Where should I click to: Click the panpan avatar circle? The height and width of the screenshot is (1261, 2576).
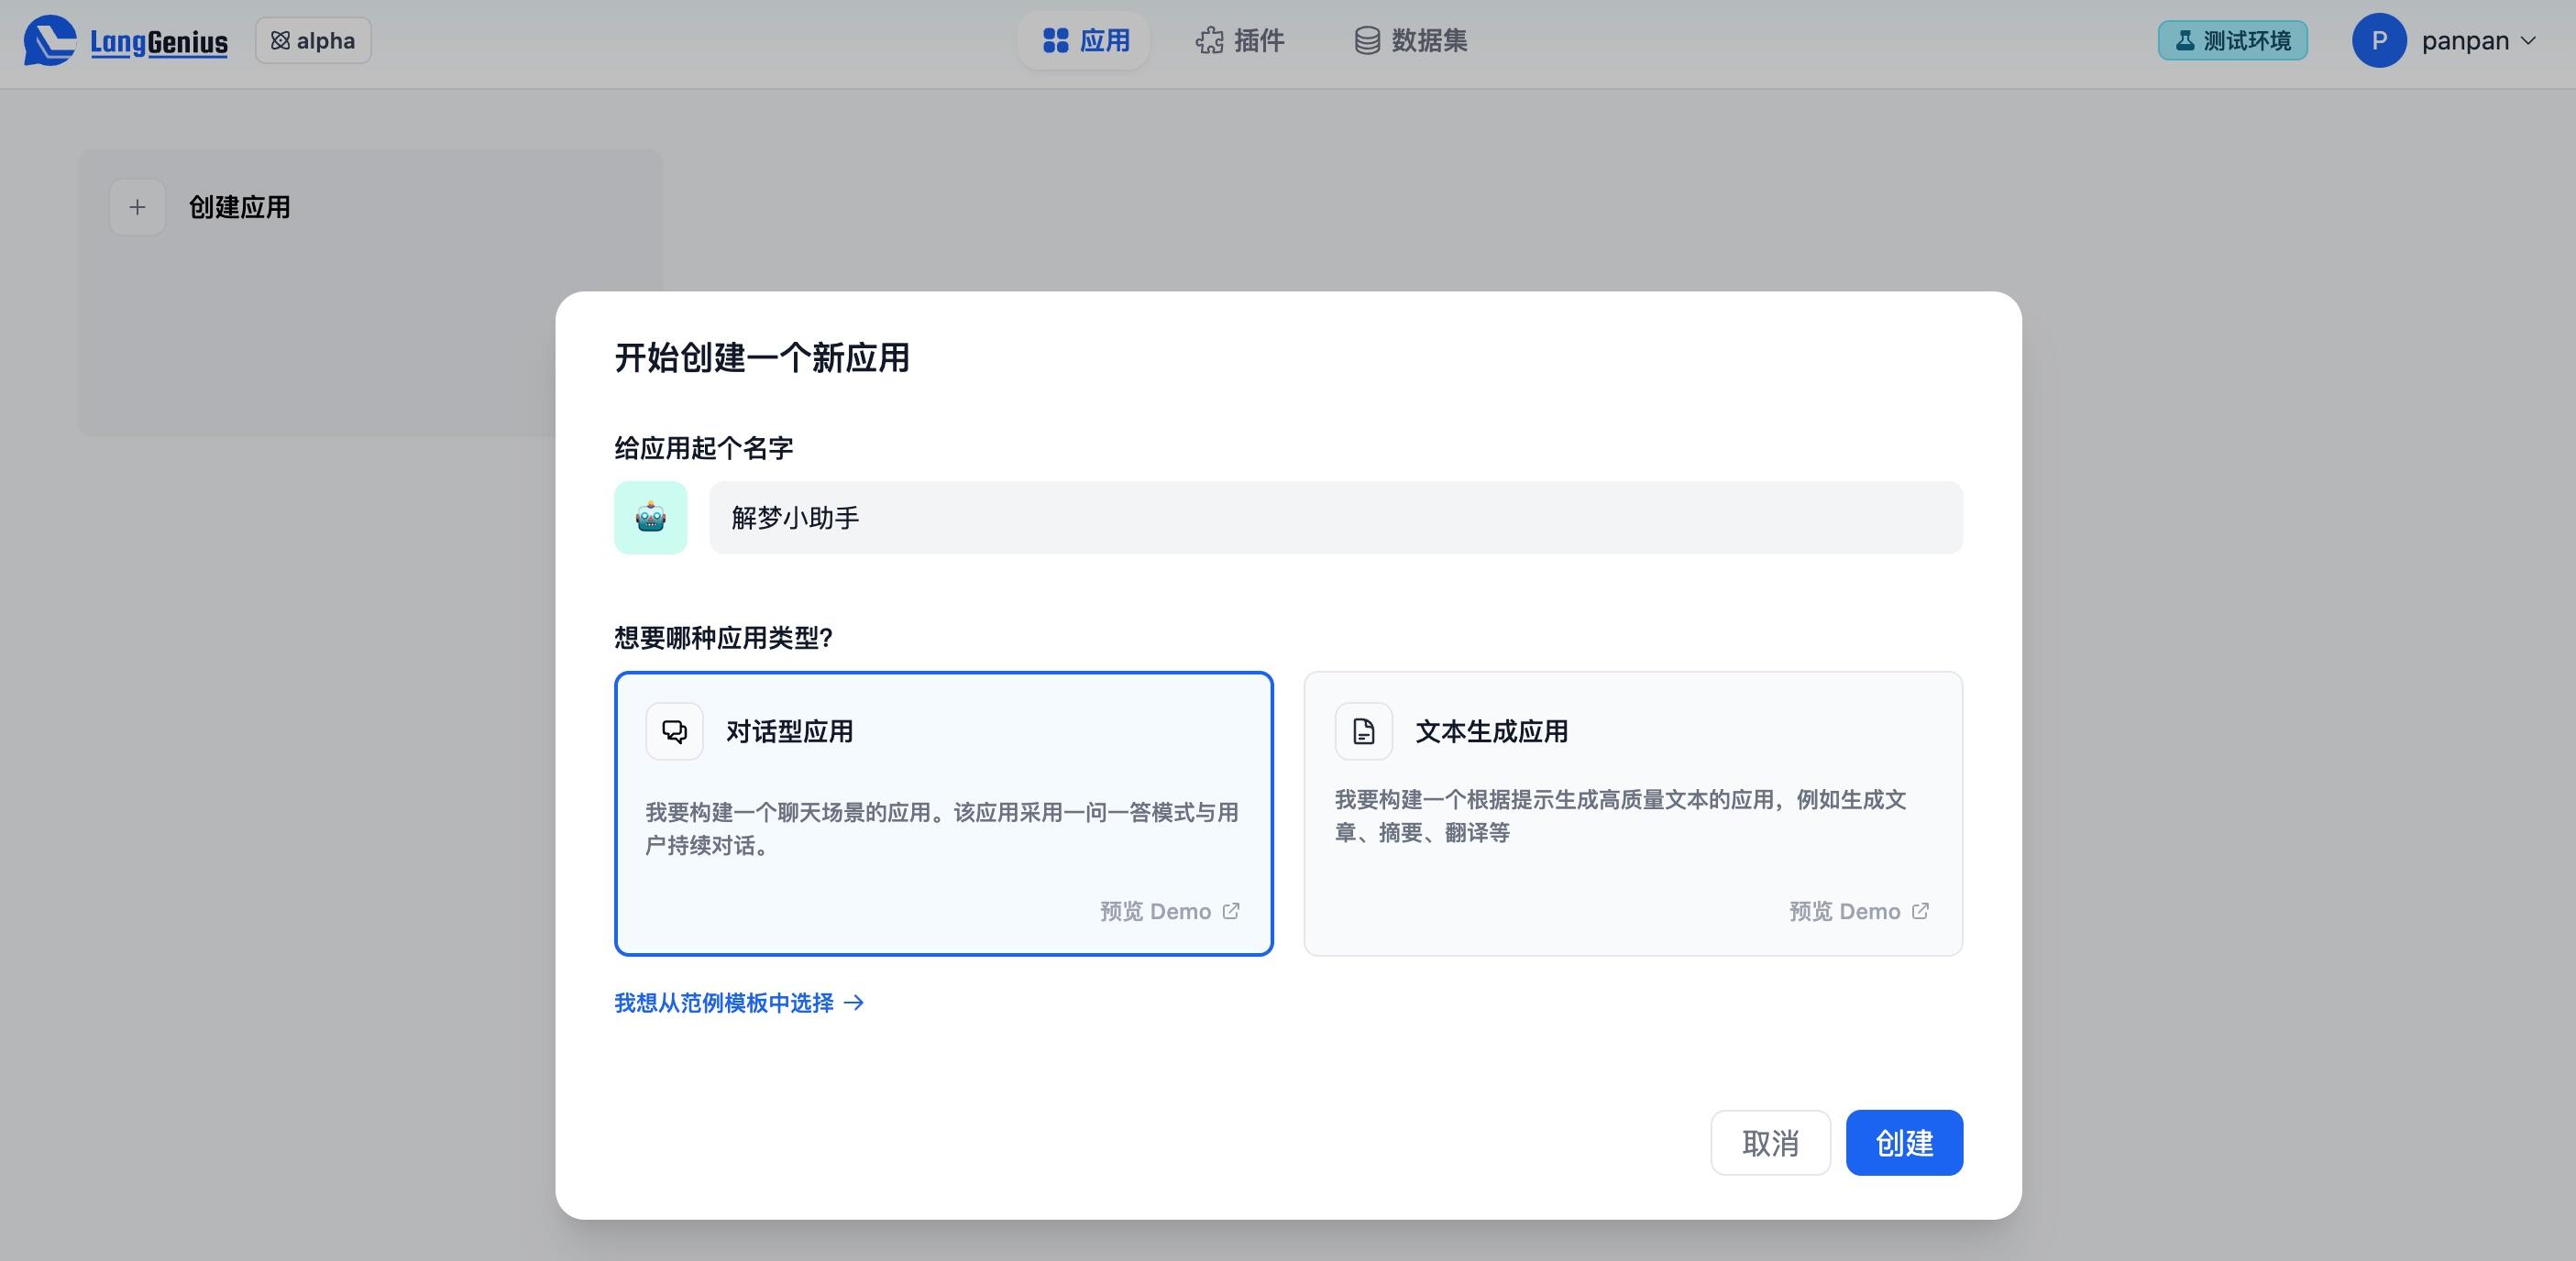(2380, 40)
